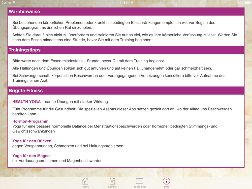Tap the paragraph starting 'Bei bestehenden körperlichen Problemen'
This screenshot has height=189, width=252.
click(x=114, y=25)
